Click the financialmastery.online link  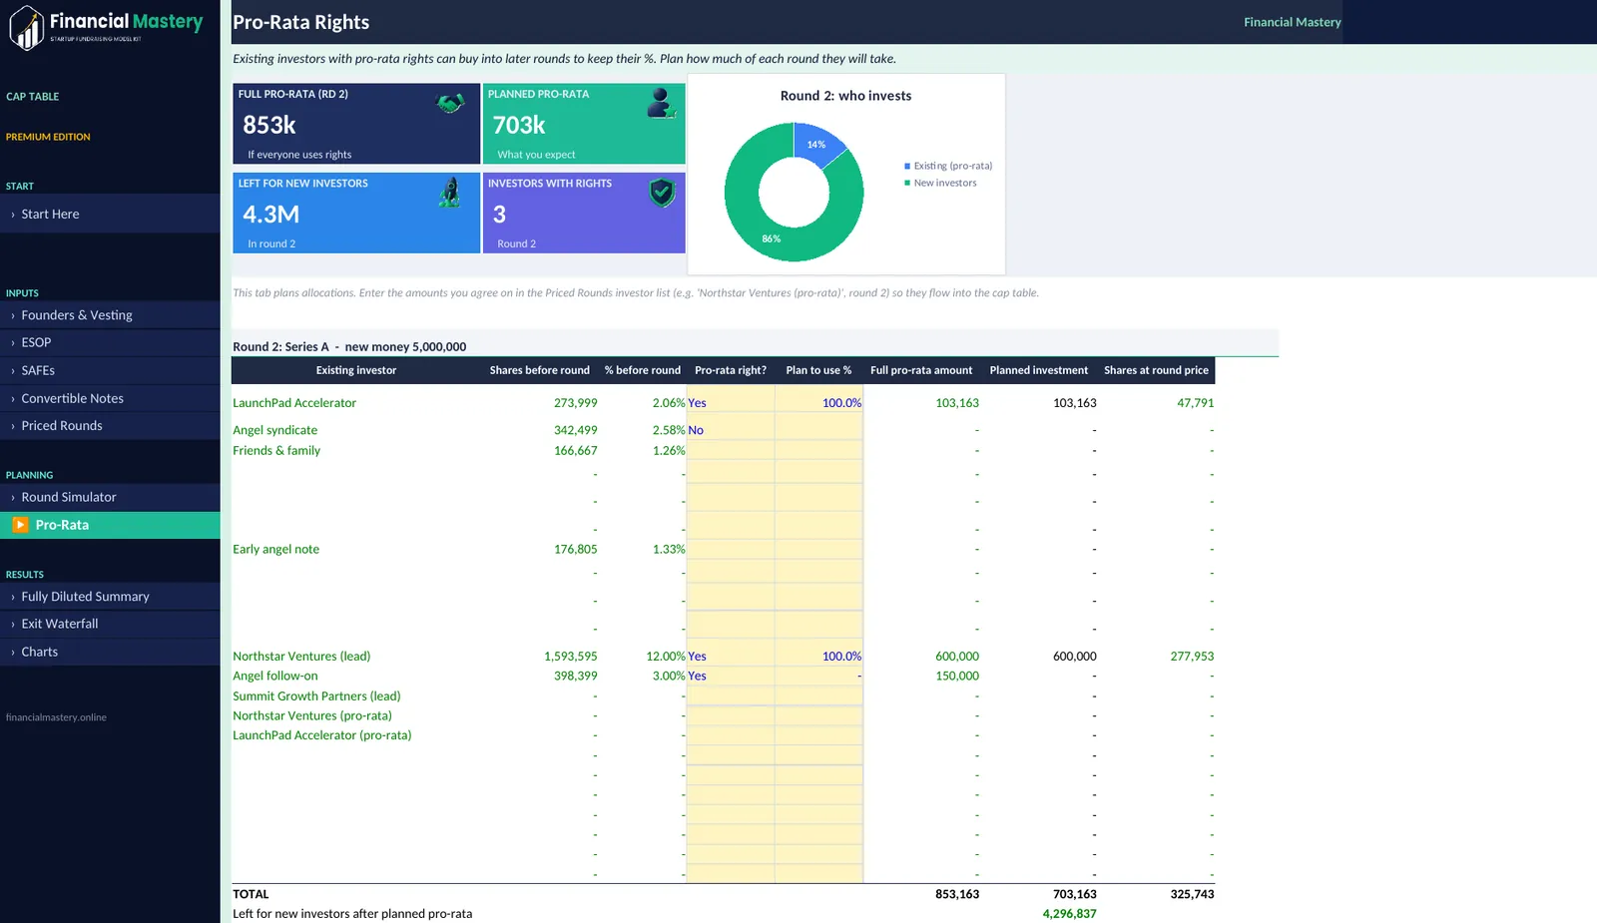pos(56,717)
